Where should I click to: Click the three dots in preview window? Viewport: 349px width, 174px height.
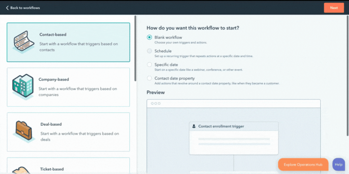coord(156,104)
